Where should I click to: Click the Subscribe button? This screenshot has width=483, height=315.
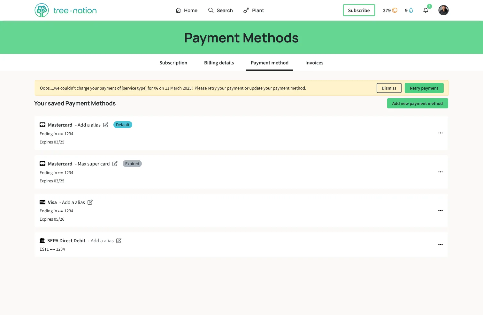pos(359,10)
